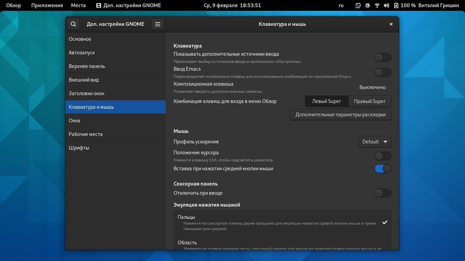Select the Клавиатура и мышь section

[115, 107]
